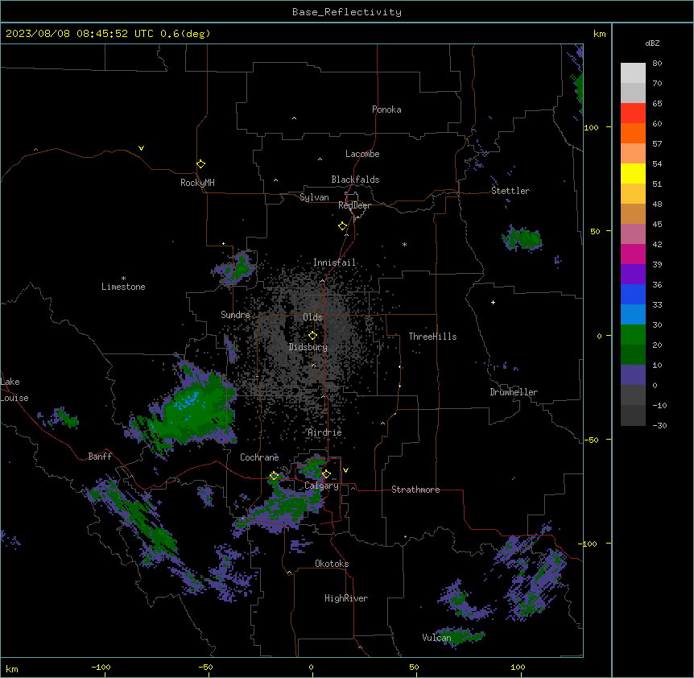Click the Lacombe city label
This screenshot has width=694, height=678.
362,154
